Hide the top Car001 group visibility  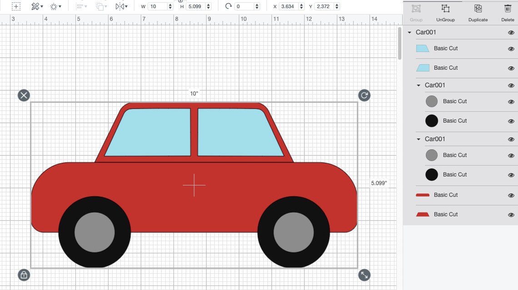point(511,32)
